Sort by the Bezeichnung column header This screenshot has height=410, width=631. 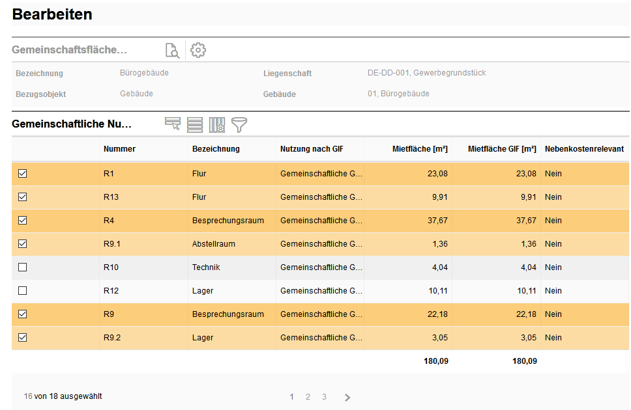[x=216, y=149]
